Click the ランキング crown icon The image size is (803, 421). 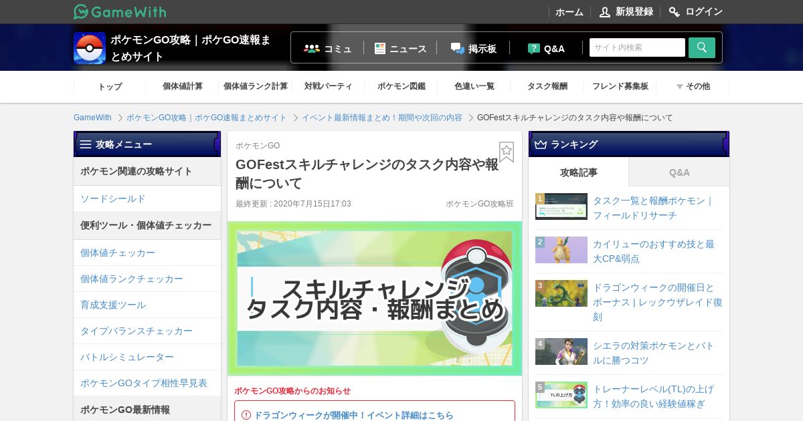pos(541,144)
